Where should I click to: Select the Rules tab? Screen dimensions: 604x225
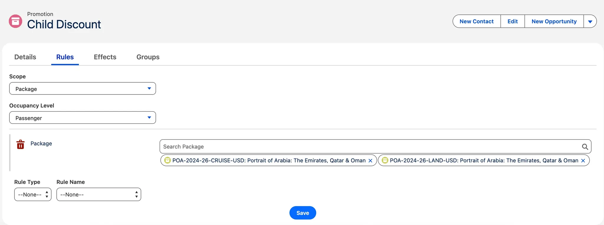tap(65, 57)
